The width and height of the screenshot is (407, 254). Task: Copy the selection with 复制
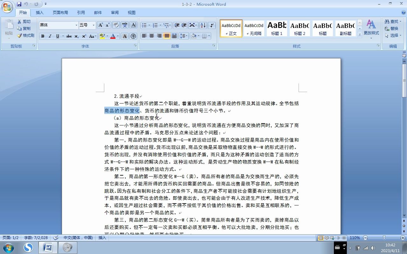[24, 29]
